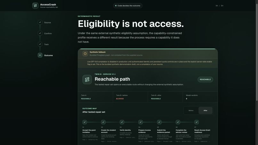Viewport: 258px width, 145px height.
Task: Open 'Prepare income evidence' step title
Action: [x=144, y=131]
